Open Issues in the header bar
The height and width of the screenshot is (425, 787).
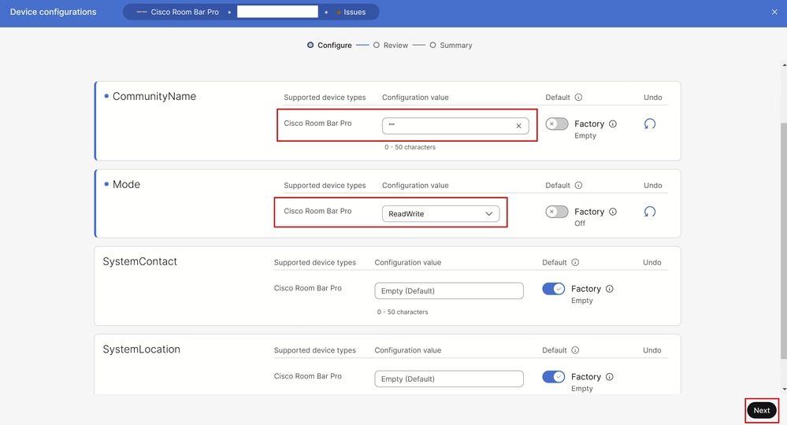[x=351, y=12]
